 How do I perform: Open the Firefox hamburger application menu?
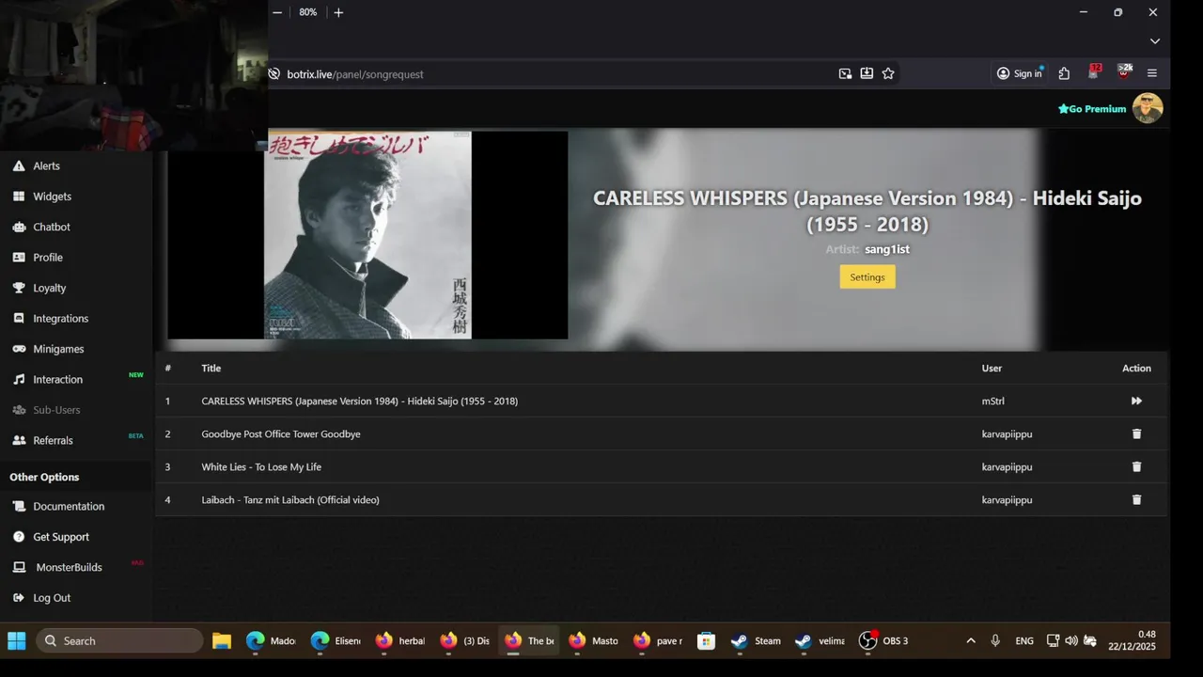(1152, 73)
